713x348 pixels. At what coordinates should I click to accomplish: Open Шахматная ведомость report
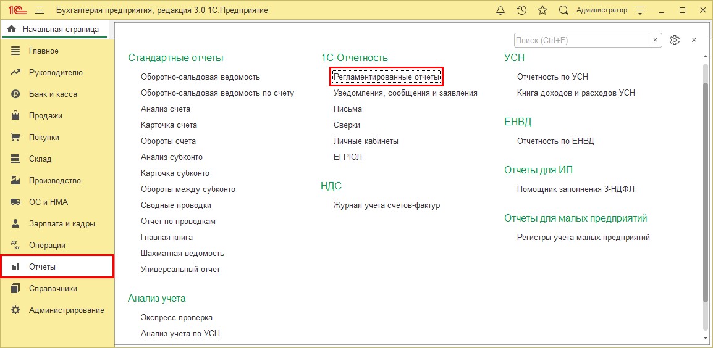coord(182,254)
